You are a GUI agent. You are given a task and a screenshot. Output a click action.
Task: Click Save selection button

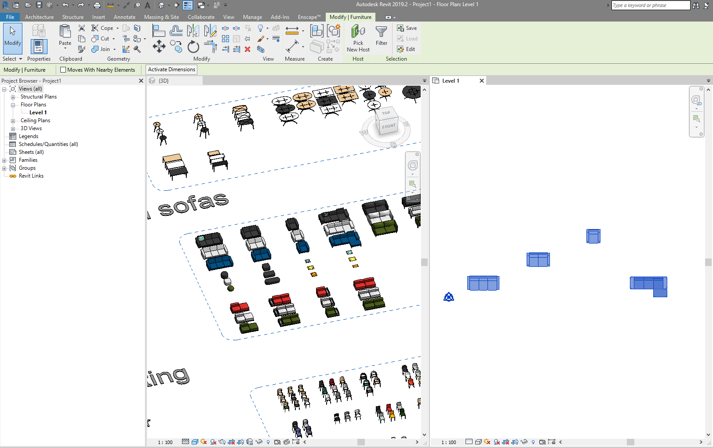407,28
